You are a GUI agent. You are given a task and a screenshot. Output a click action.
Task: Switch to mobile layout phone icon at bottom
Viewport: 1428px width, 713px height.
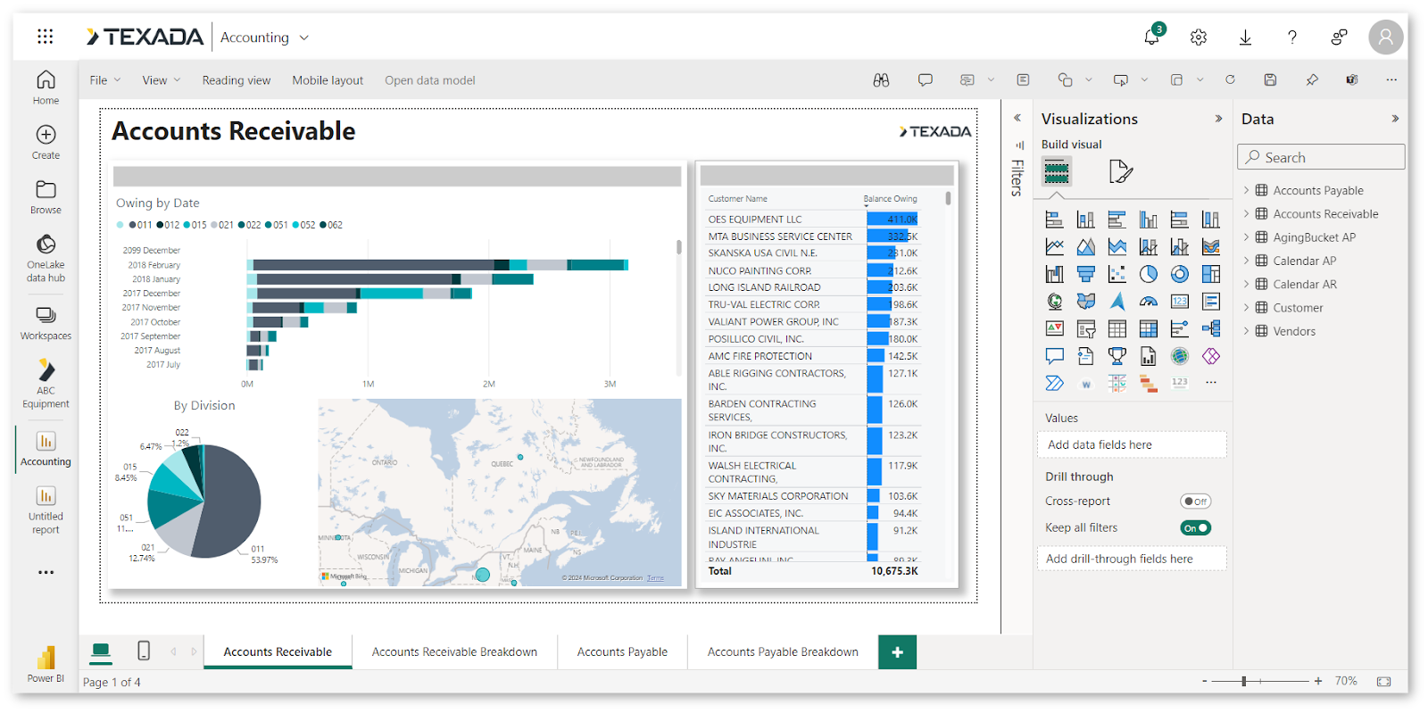coord(144,651)
